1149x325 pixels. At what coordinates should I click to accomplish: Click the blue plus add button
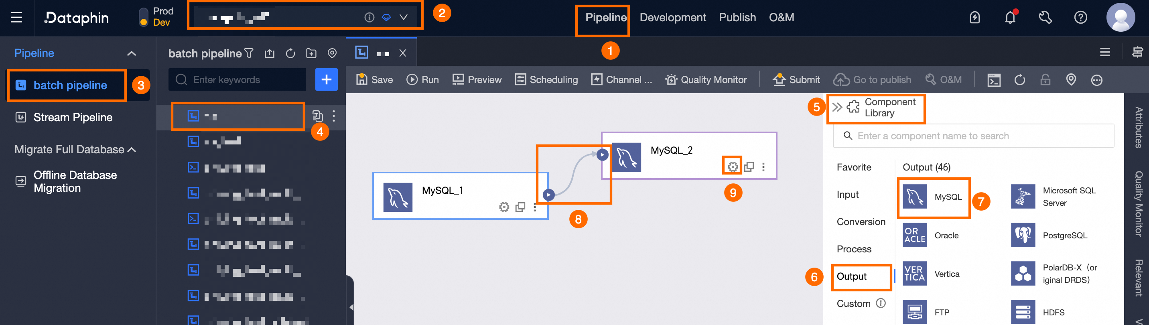click(327, 79)
